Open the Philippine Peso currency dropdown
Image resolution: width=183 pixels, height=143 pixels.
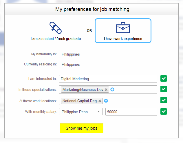[x=81, y=112]
